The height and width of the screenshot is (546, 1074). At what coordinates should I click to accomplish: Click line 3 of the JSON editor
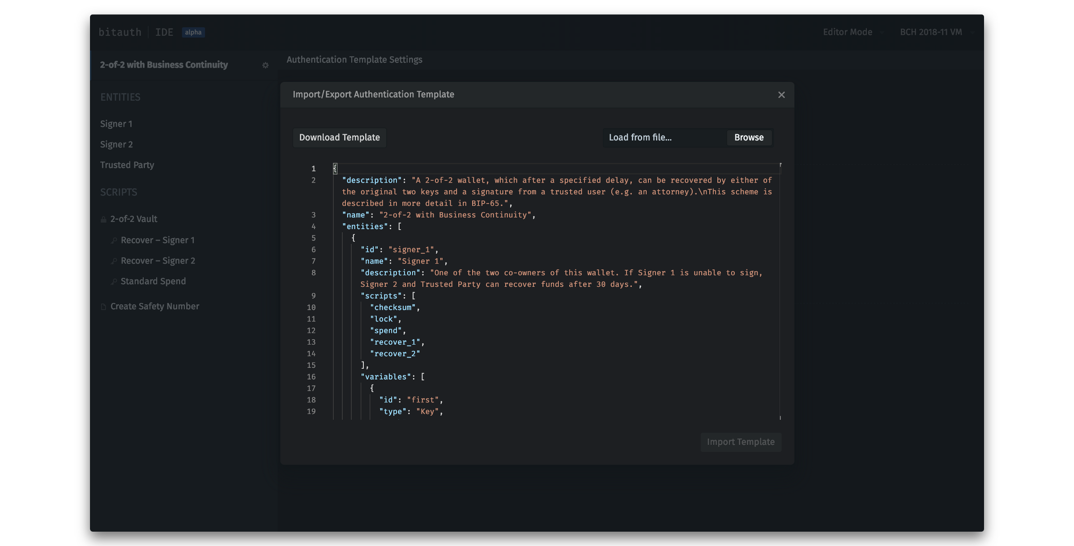pos(439,215)
